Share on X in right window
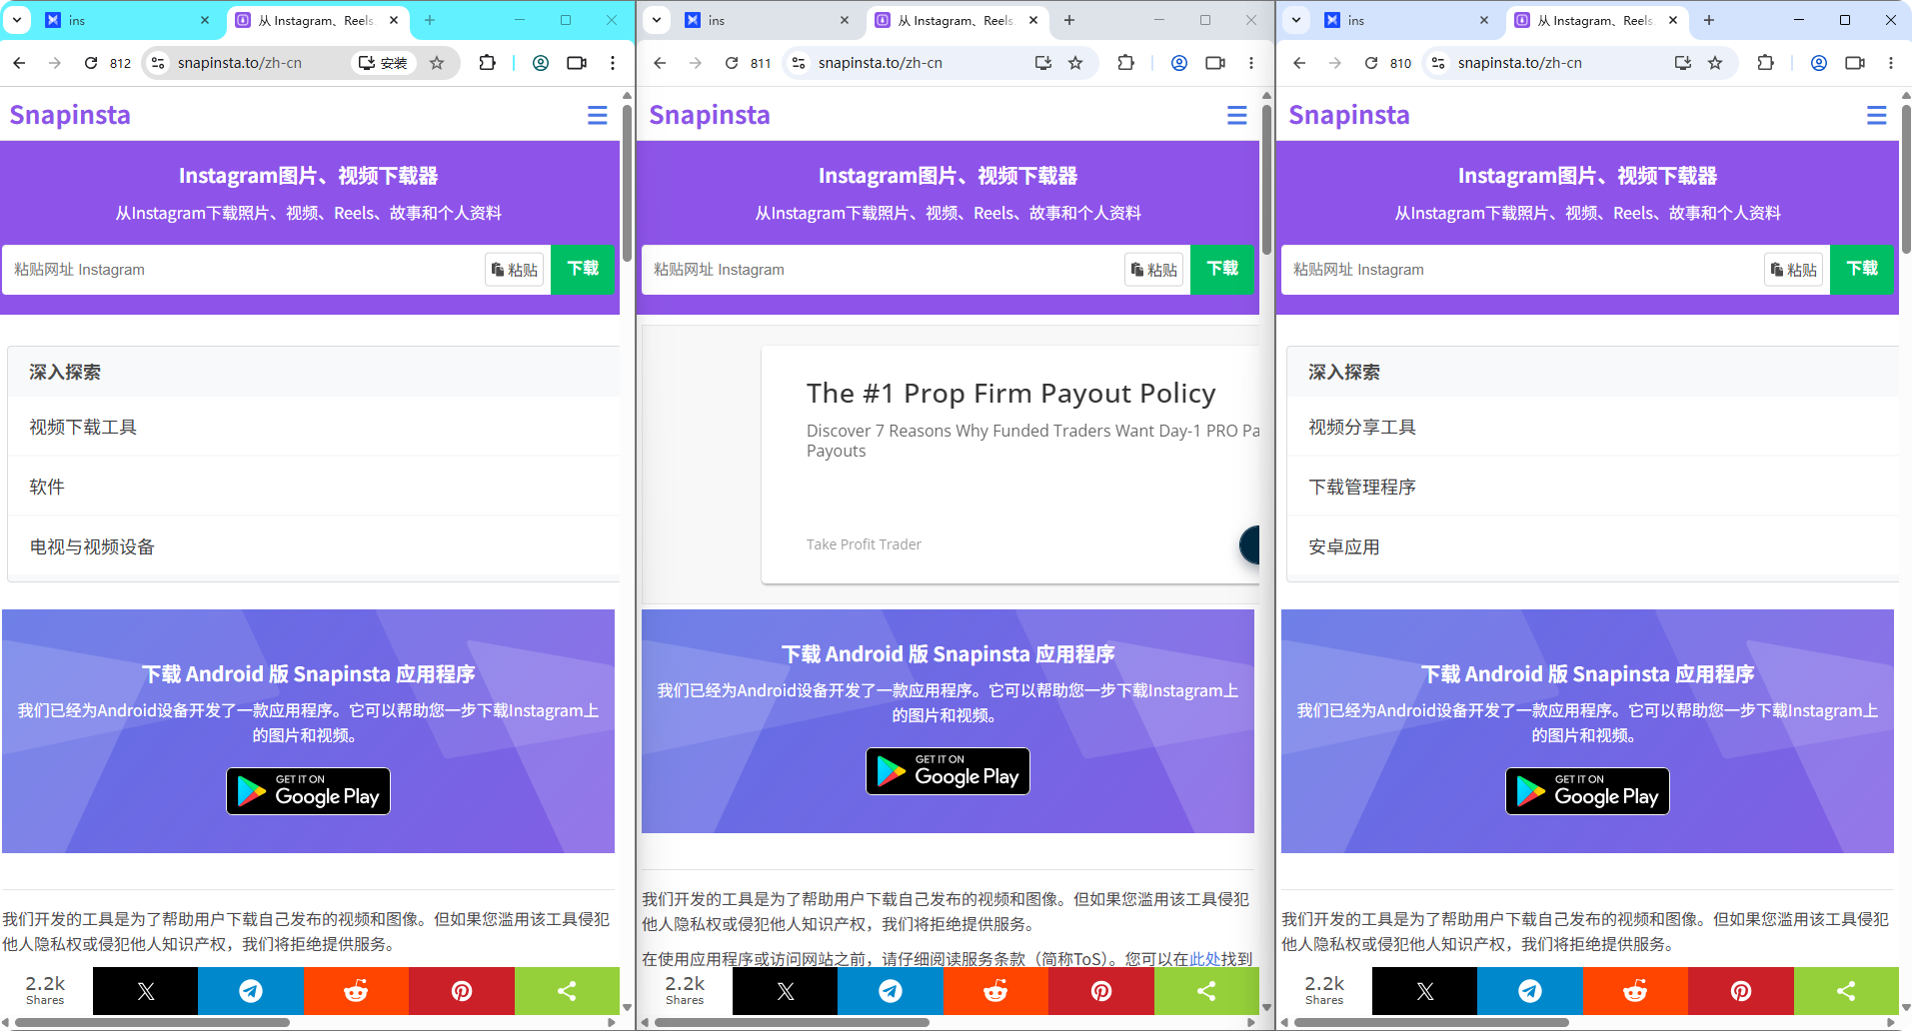Image resolution: width=1912 pixels, height=1031 pixels. (1424, 991)
